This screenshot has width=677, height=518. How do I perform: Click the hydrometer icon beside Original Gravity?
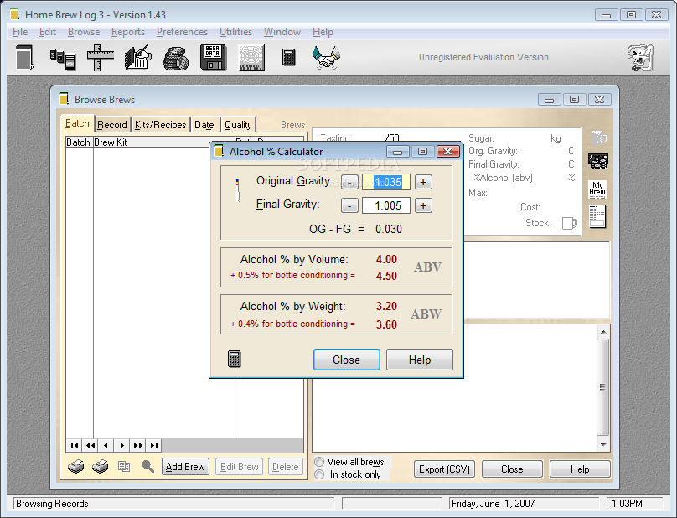(x=237, y=190)
